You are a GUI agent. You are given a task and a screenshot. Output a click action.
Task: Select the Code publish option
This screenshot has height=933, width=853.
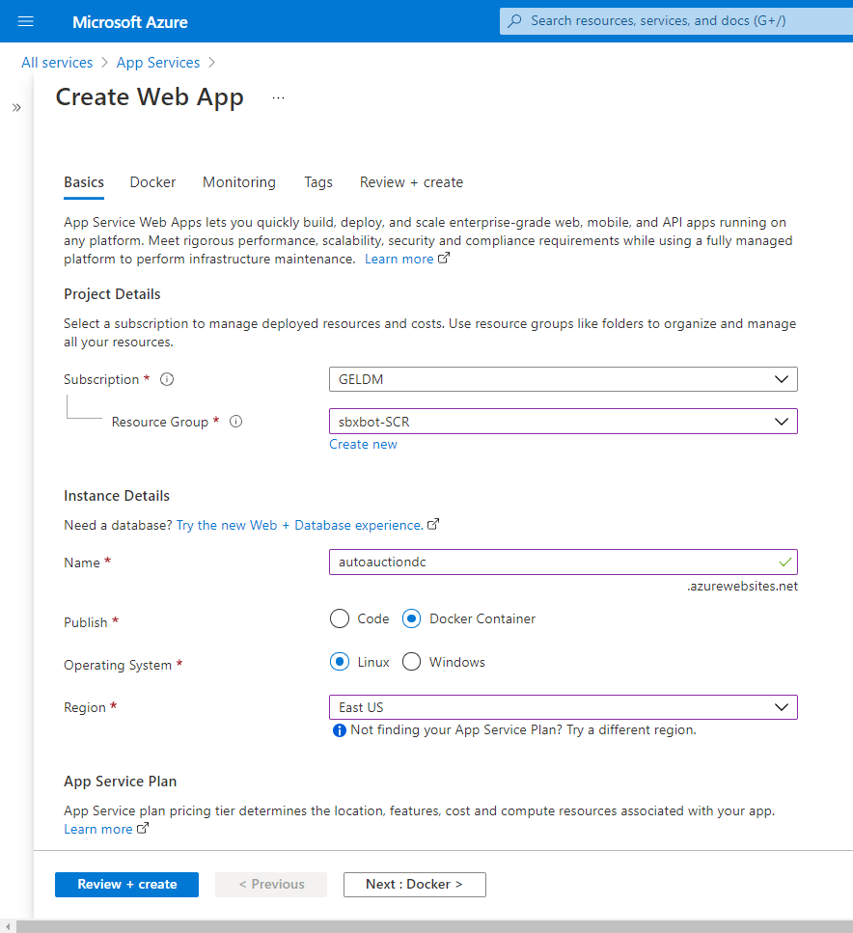pos(340,619)
